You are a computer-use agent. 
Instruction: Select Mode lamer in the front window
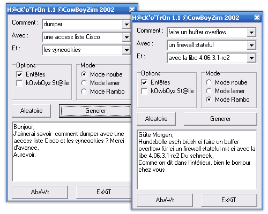pos(209,91)
